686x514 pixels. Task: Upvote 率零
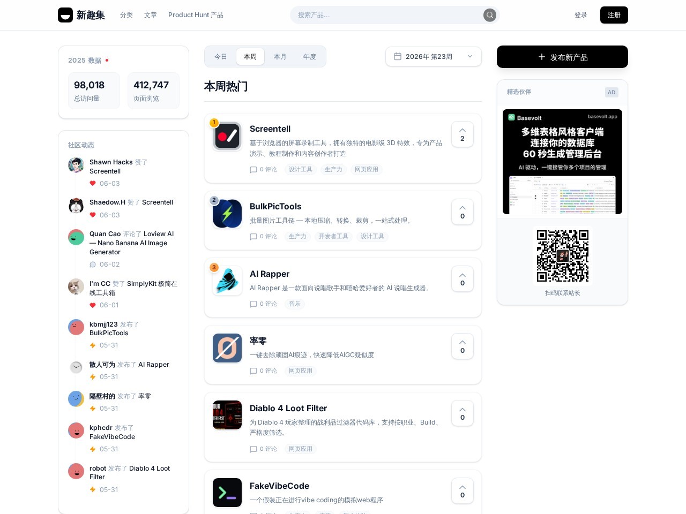click(x=463, y=346)
